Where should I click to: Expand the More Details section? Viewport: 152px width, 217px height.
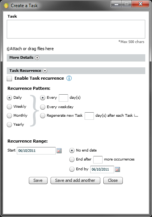point(37,58)
